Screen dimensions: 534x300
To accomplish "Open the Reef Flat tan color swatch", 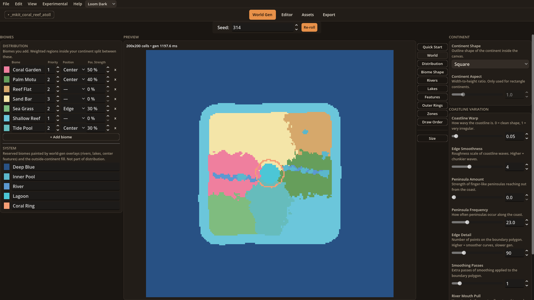I will click(x=7, y=89).
